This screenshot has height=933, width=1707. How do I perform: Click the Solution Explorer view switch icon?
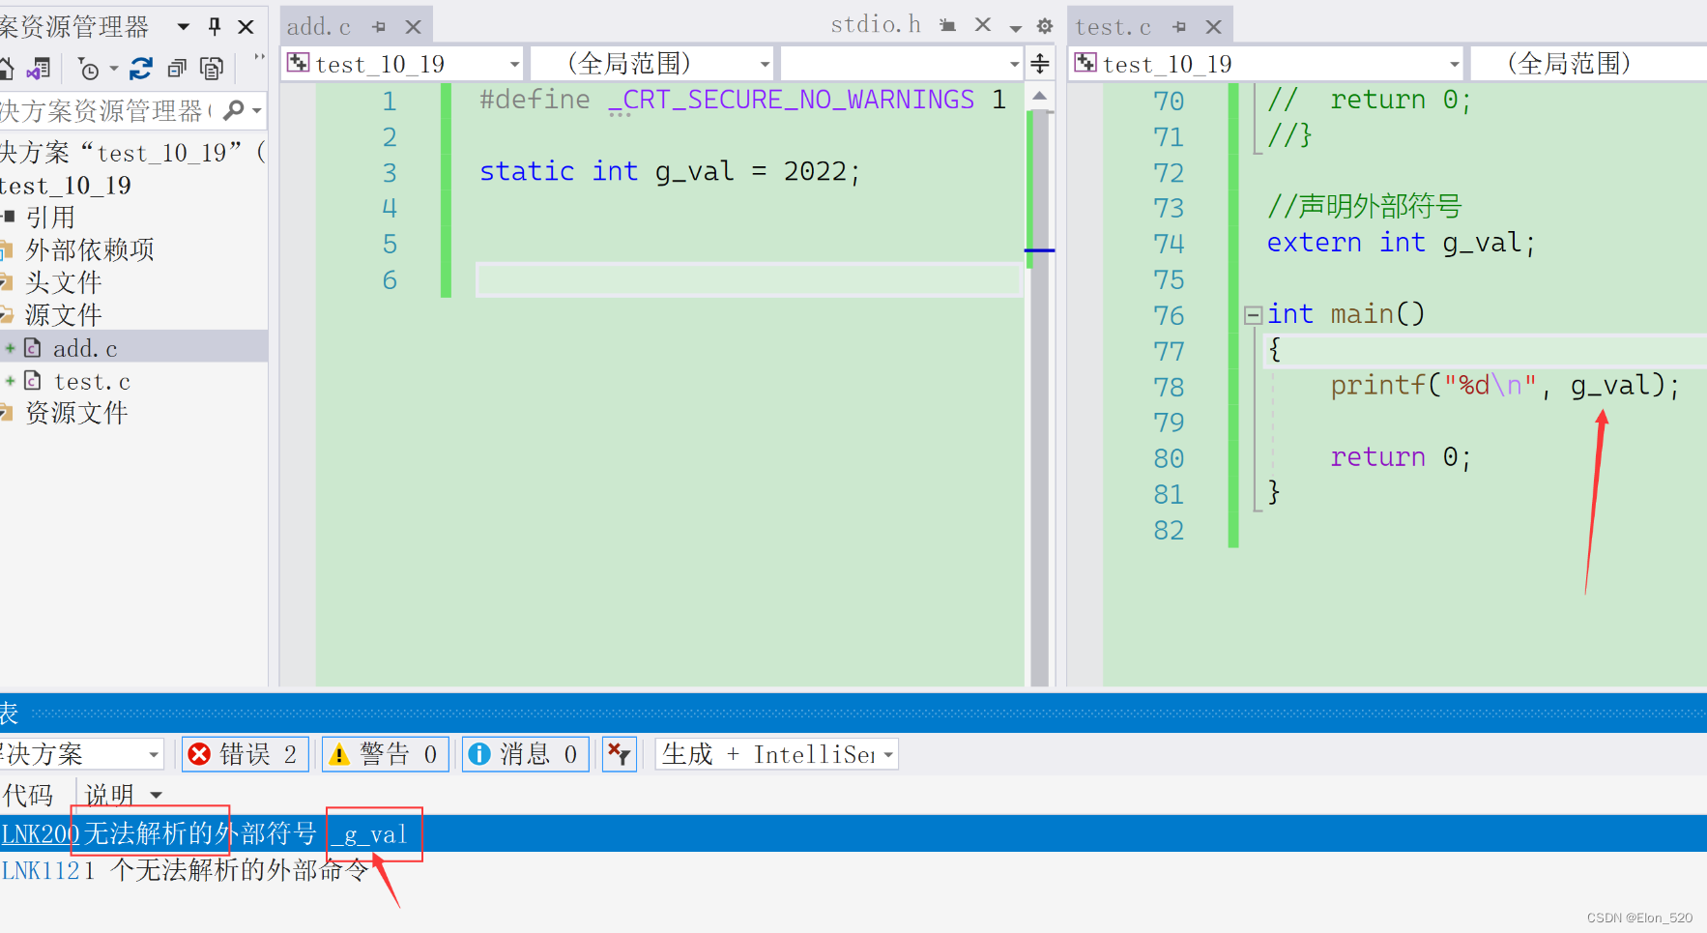pos(39,69)
